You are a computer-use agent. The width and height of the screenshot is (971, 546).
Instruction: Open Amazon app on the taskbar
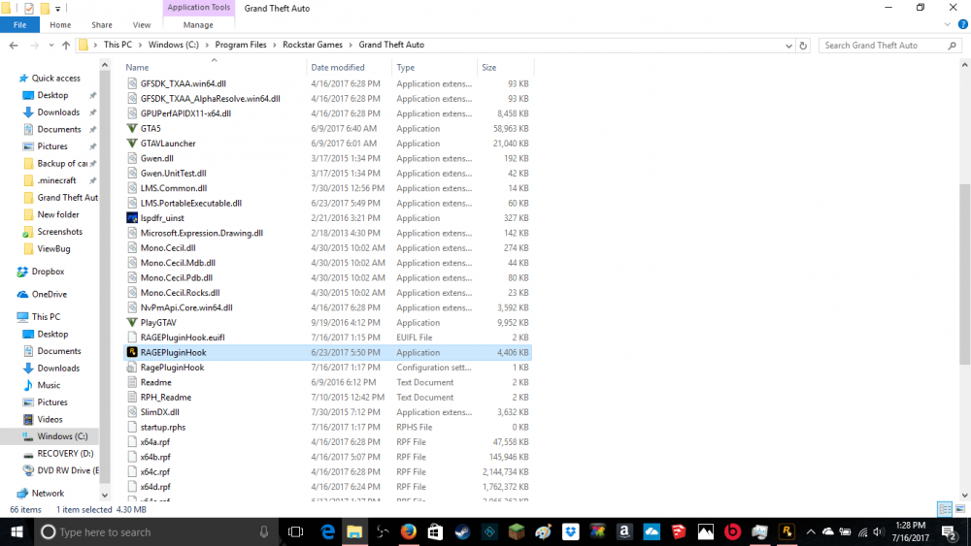(624, 531)
